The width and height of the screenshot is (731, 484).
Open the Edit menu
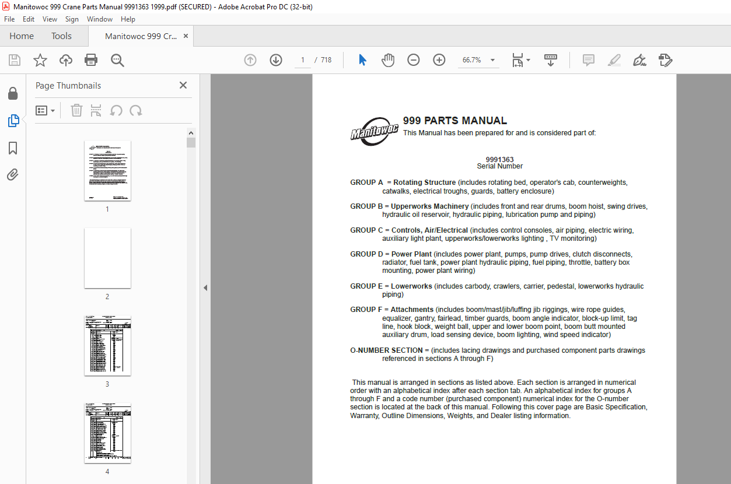click(29, 19)
